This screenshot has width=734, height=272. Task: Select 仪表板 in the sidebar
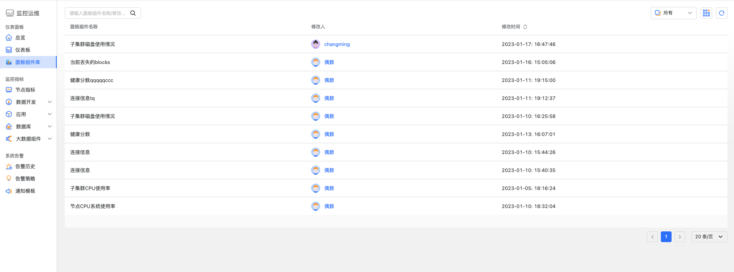[x=23, y=50]
